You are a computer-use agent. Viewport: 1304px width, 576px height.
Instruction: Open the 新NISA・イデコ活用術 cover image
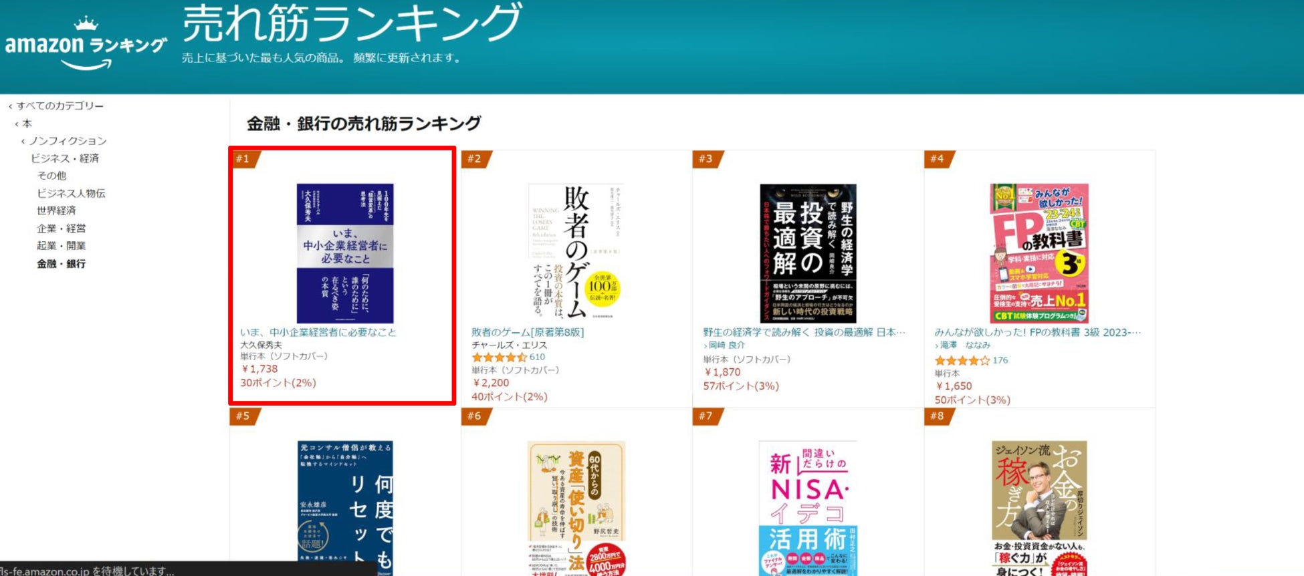pos(808,508)
